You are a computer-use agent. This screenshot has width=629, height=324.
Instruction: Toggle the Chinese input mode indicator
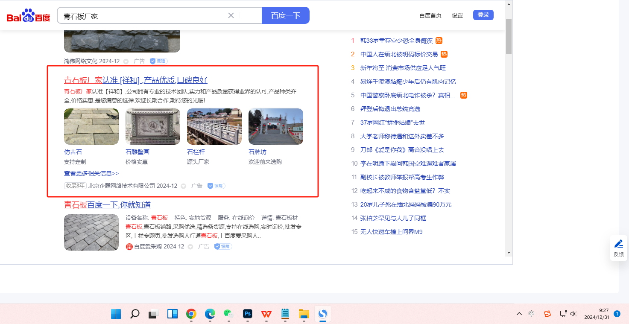pos(531,314)
